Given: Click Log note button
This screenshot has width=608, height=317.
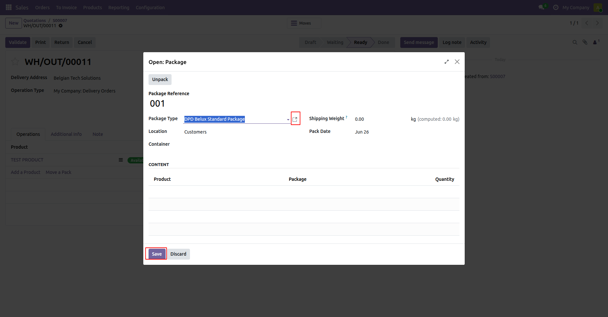Looking at the screenshot, I should coord(452,42).
